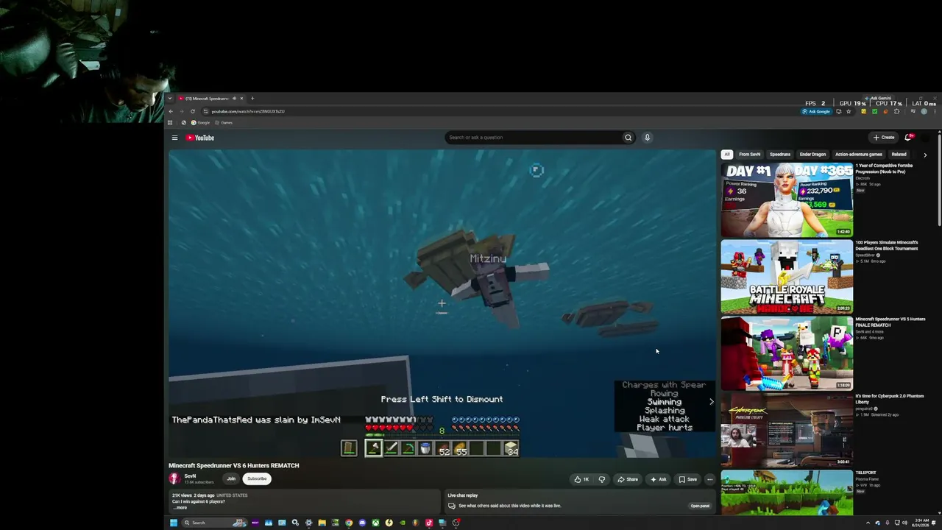Select the 'Ender Dragon' filter chip
This screenshot has width=942, height=530.
812,155
